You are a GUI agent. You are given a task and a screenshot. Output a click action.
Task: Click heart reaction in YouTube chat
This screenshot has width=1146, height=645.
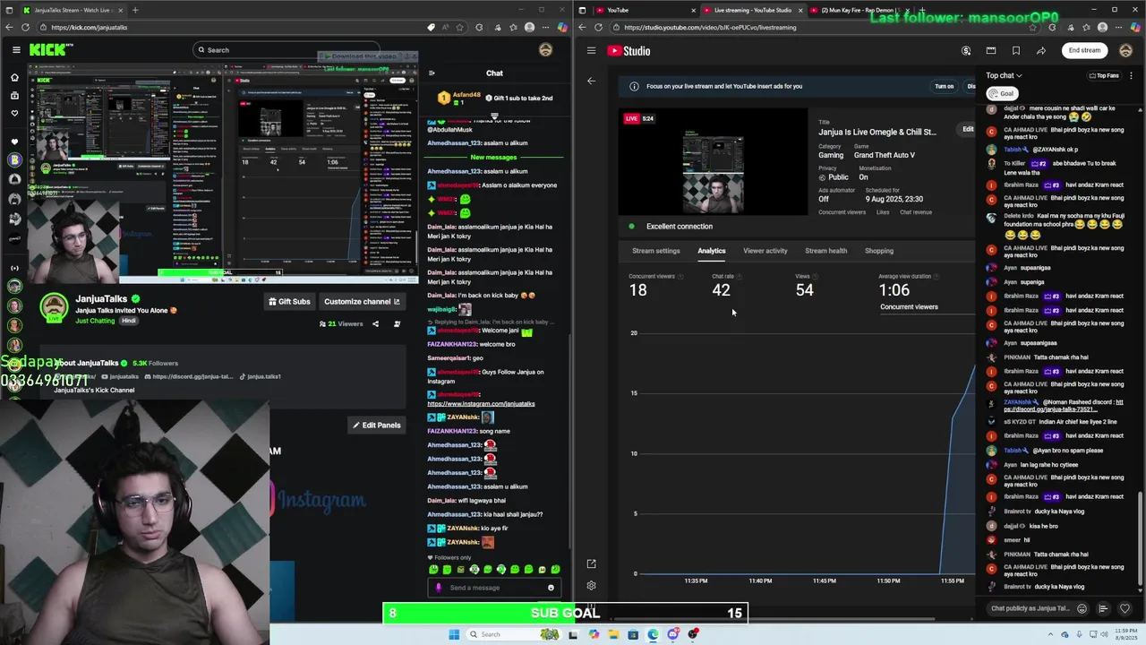click(x=1125, y=608)
